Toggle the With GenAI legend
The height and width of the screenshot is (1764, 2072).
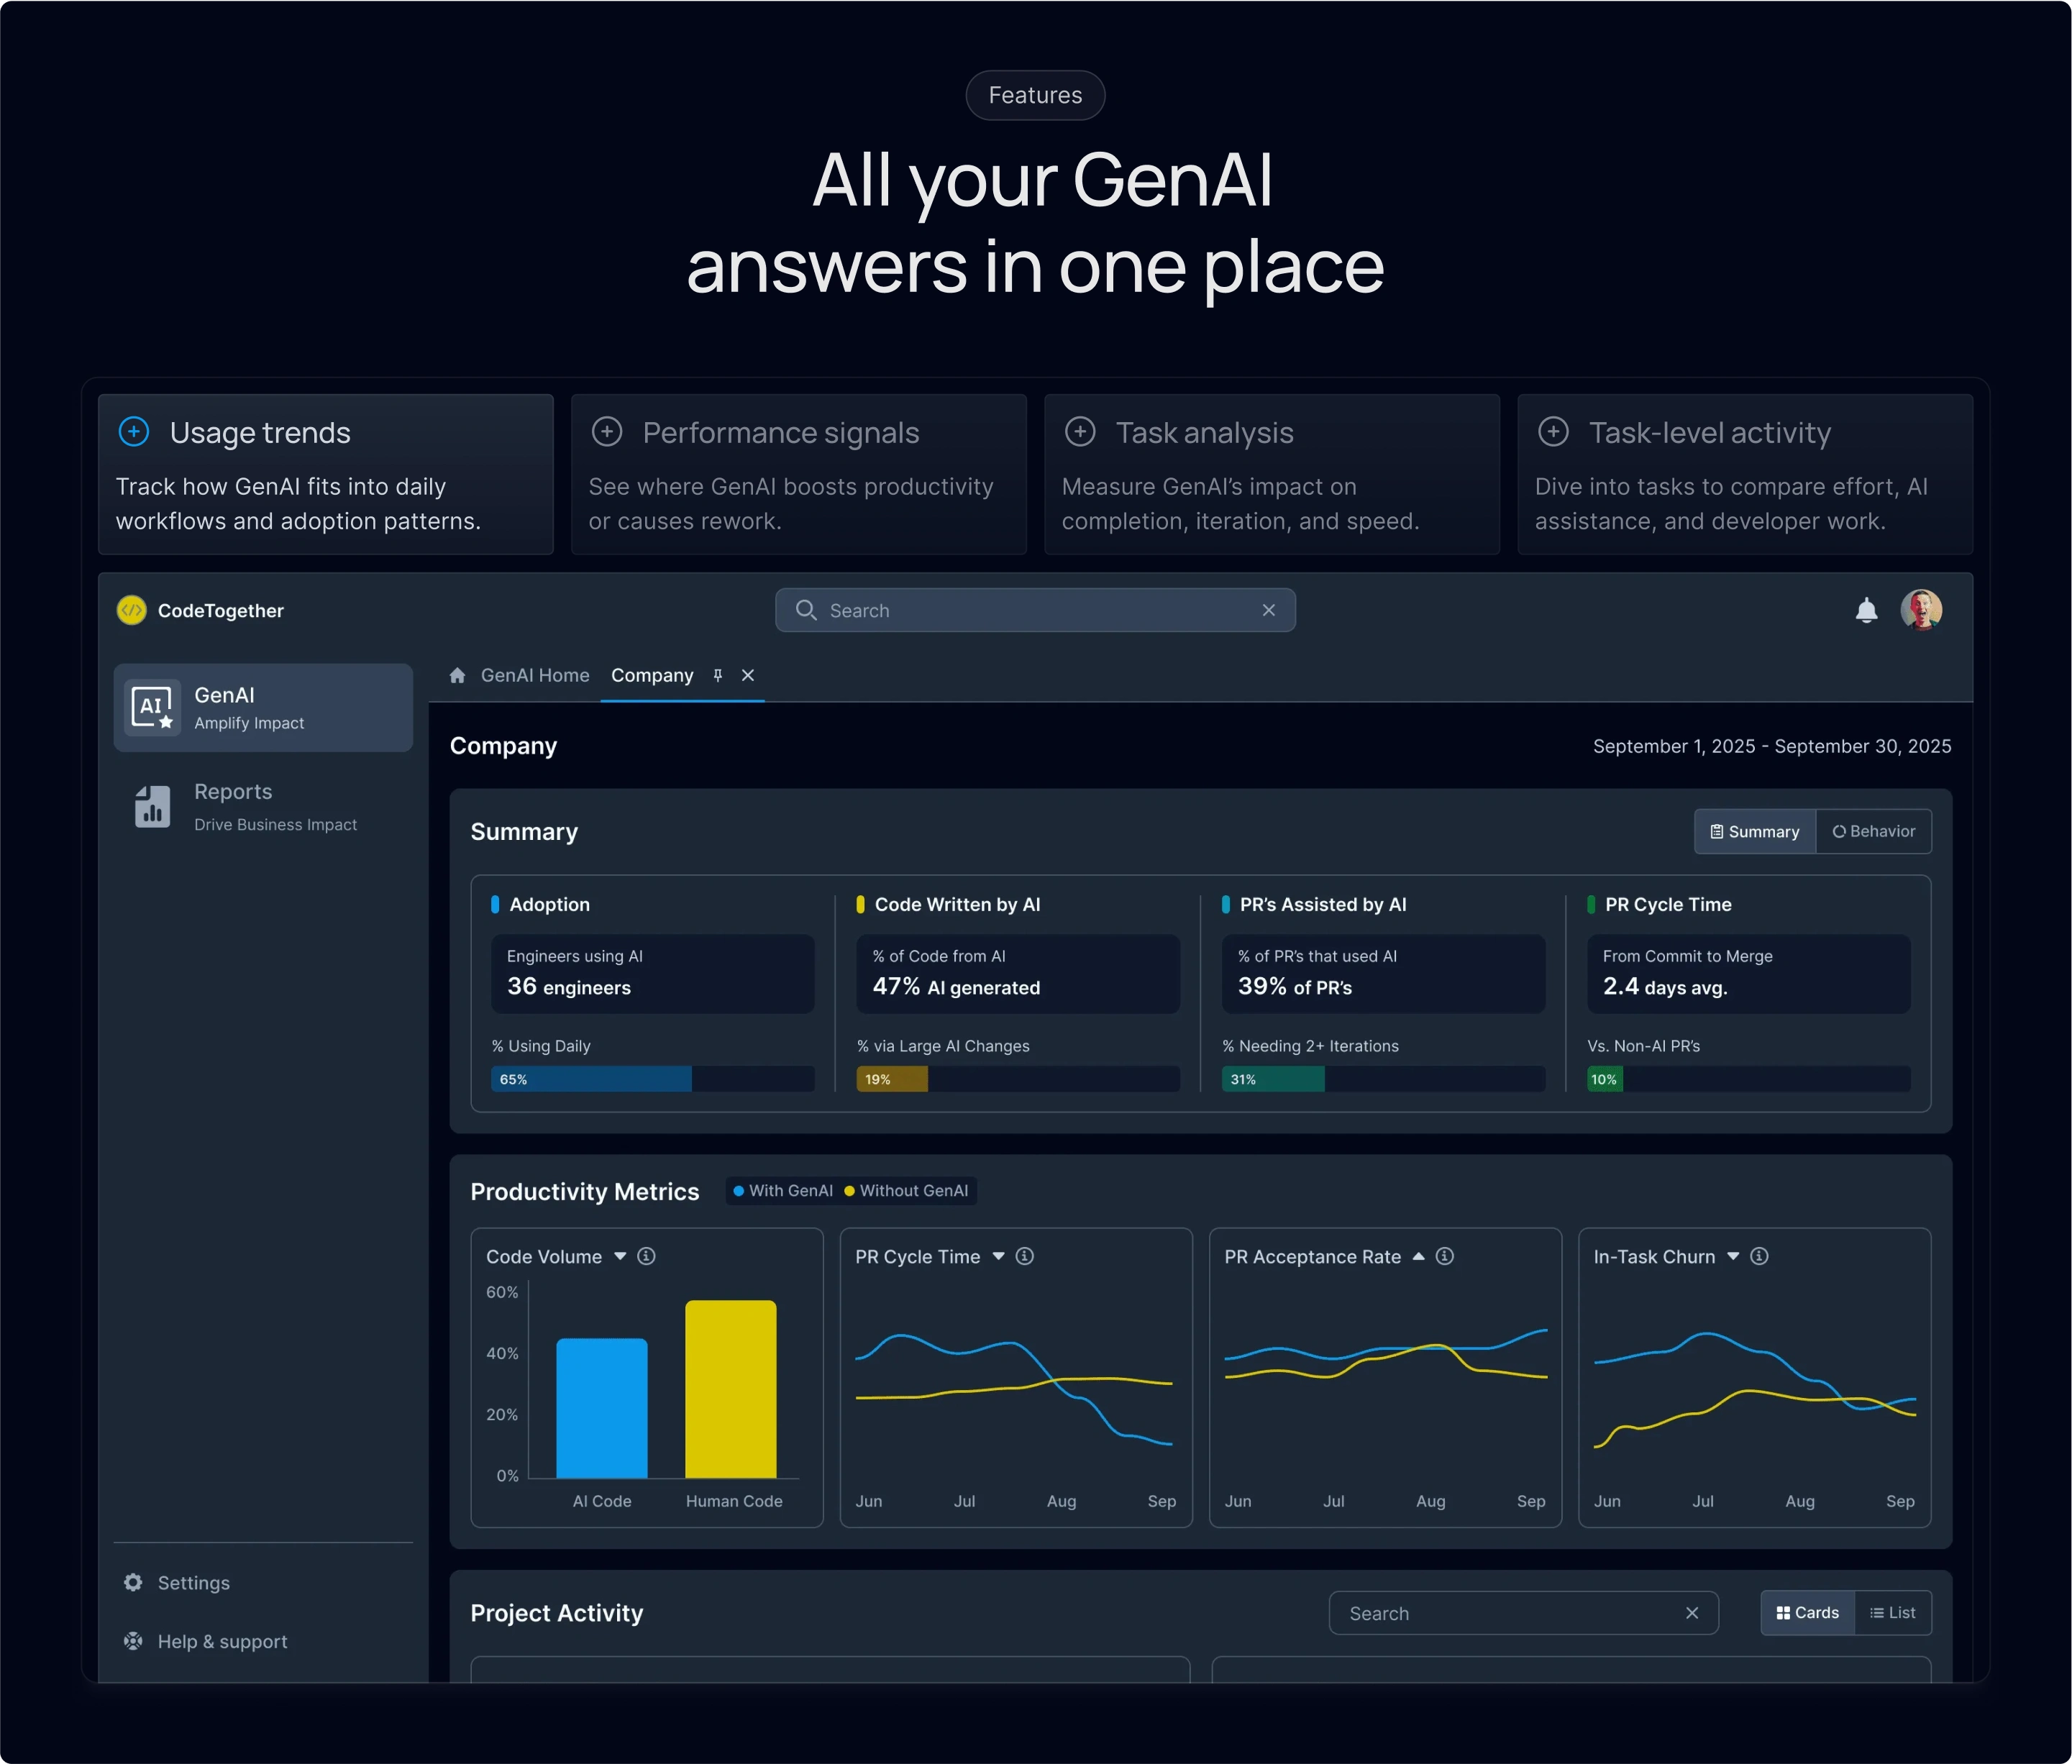tap(783, 1191)
